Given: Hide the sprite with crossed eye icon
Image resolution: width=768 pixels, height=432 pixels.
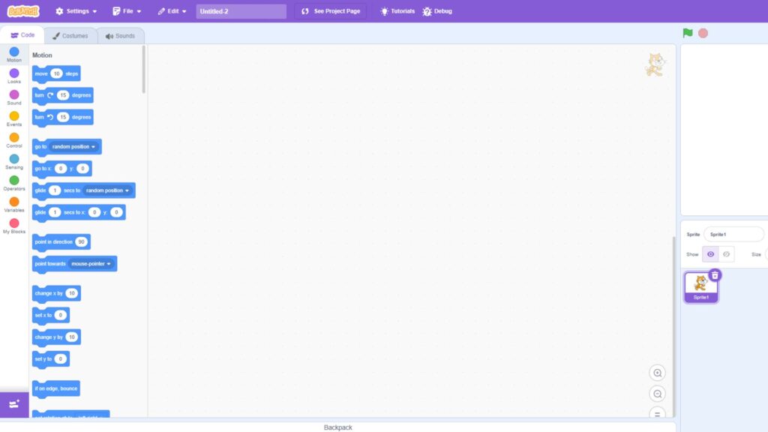Looking at the screenshot, I should (726, 254).
